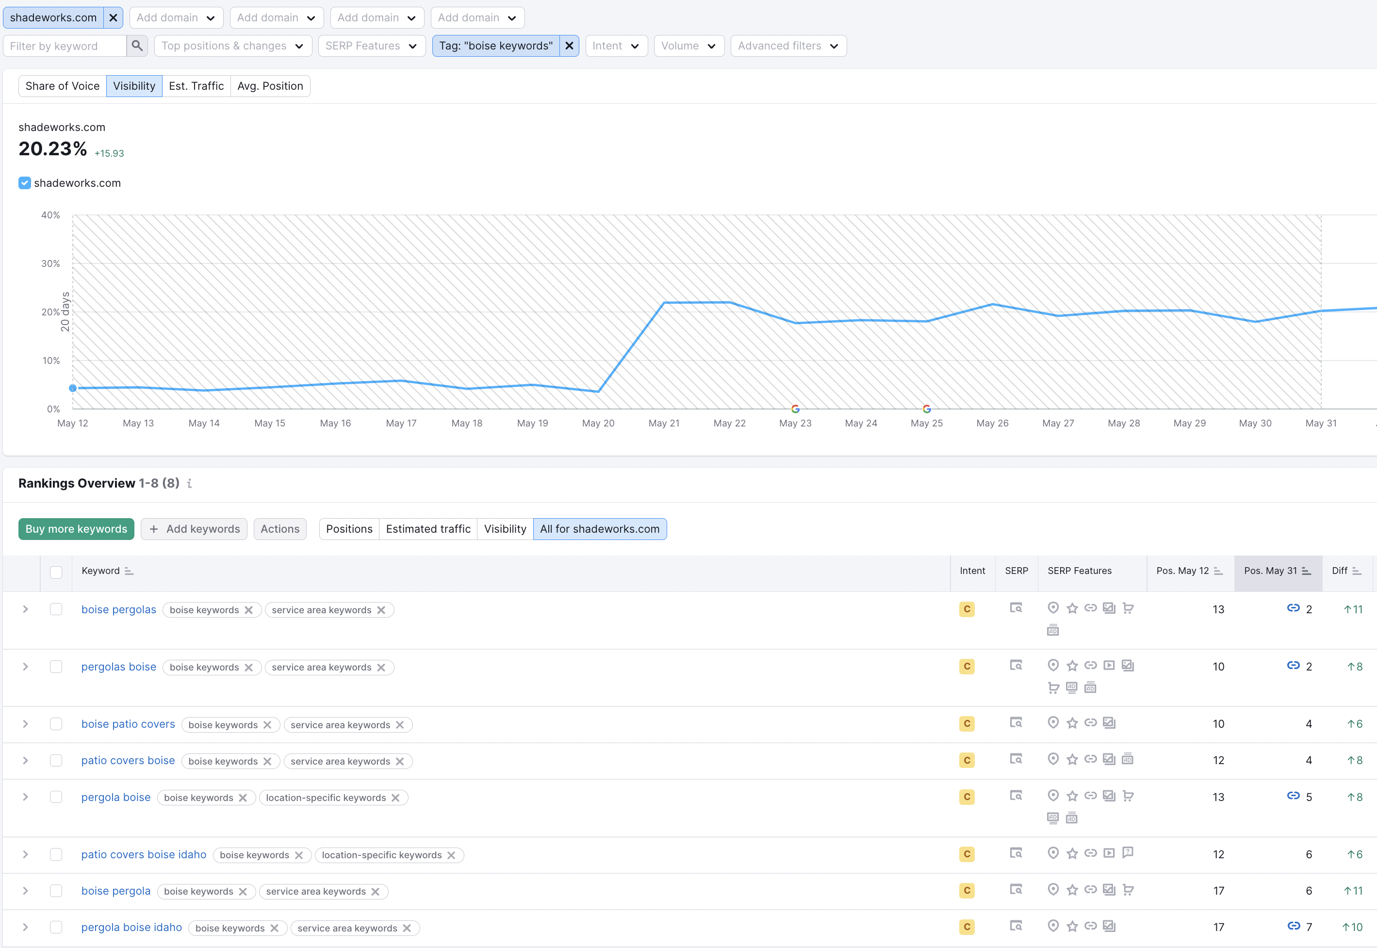The width and height of the screenshot is (1377, 948).
Task: Click the Buy more keywords button
Action: pos(76,529)
